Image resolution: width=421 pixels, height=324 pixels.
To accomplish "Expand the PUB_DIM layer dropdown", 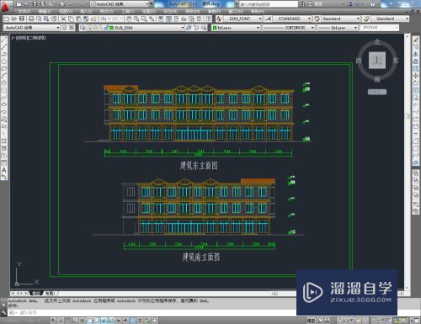I will (183, 28).
